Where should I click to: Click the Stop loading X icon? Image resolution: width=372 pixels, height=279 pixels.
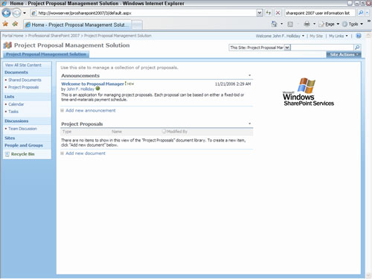tap(278, 13)
